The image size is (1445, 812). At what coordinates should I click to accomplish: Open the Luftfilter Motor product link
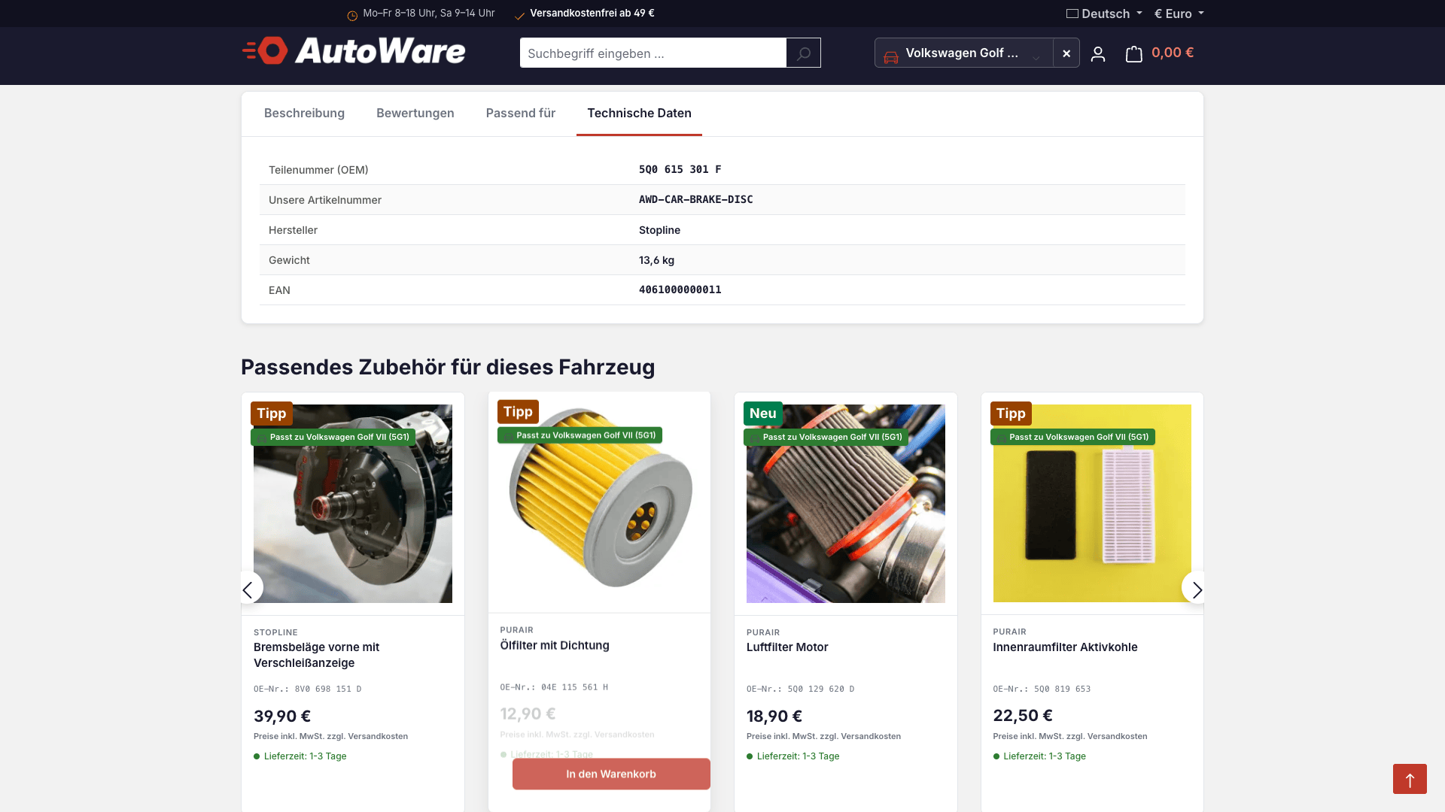tap(787, 647)
